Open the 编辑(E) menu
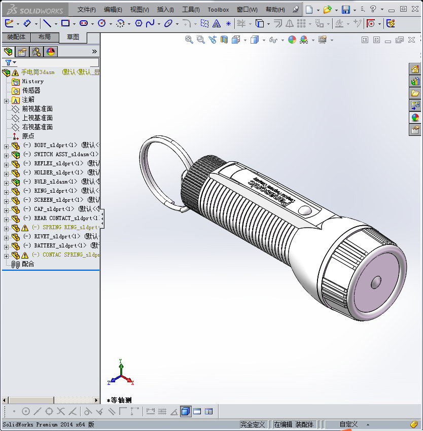This screenshot has height=431, width=423. [x=113, y=10]
